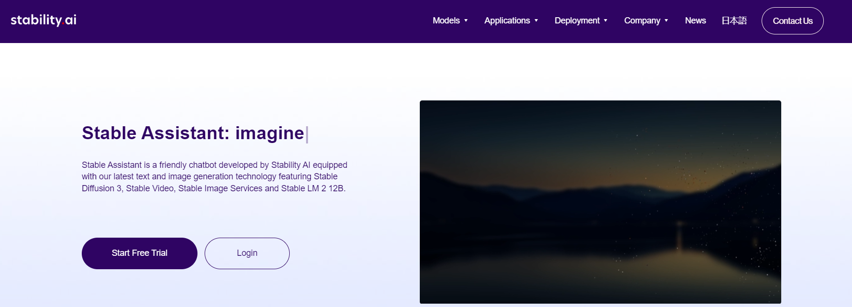Open the Deployment menu

(577, 21)
